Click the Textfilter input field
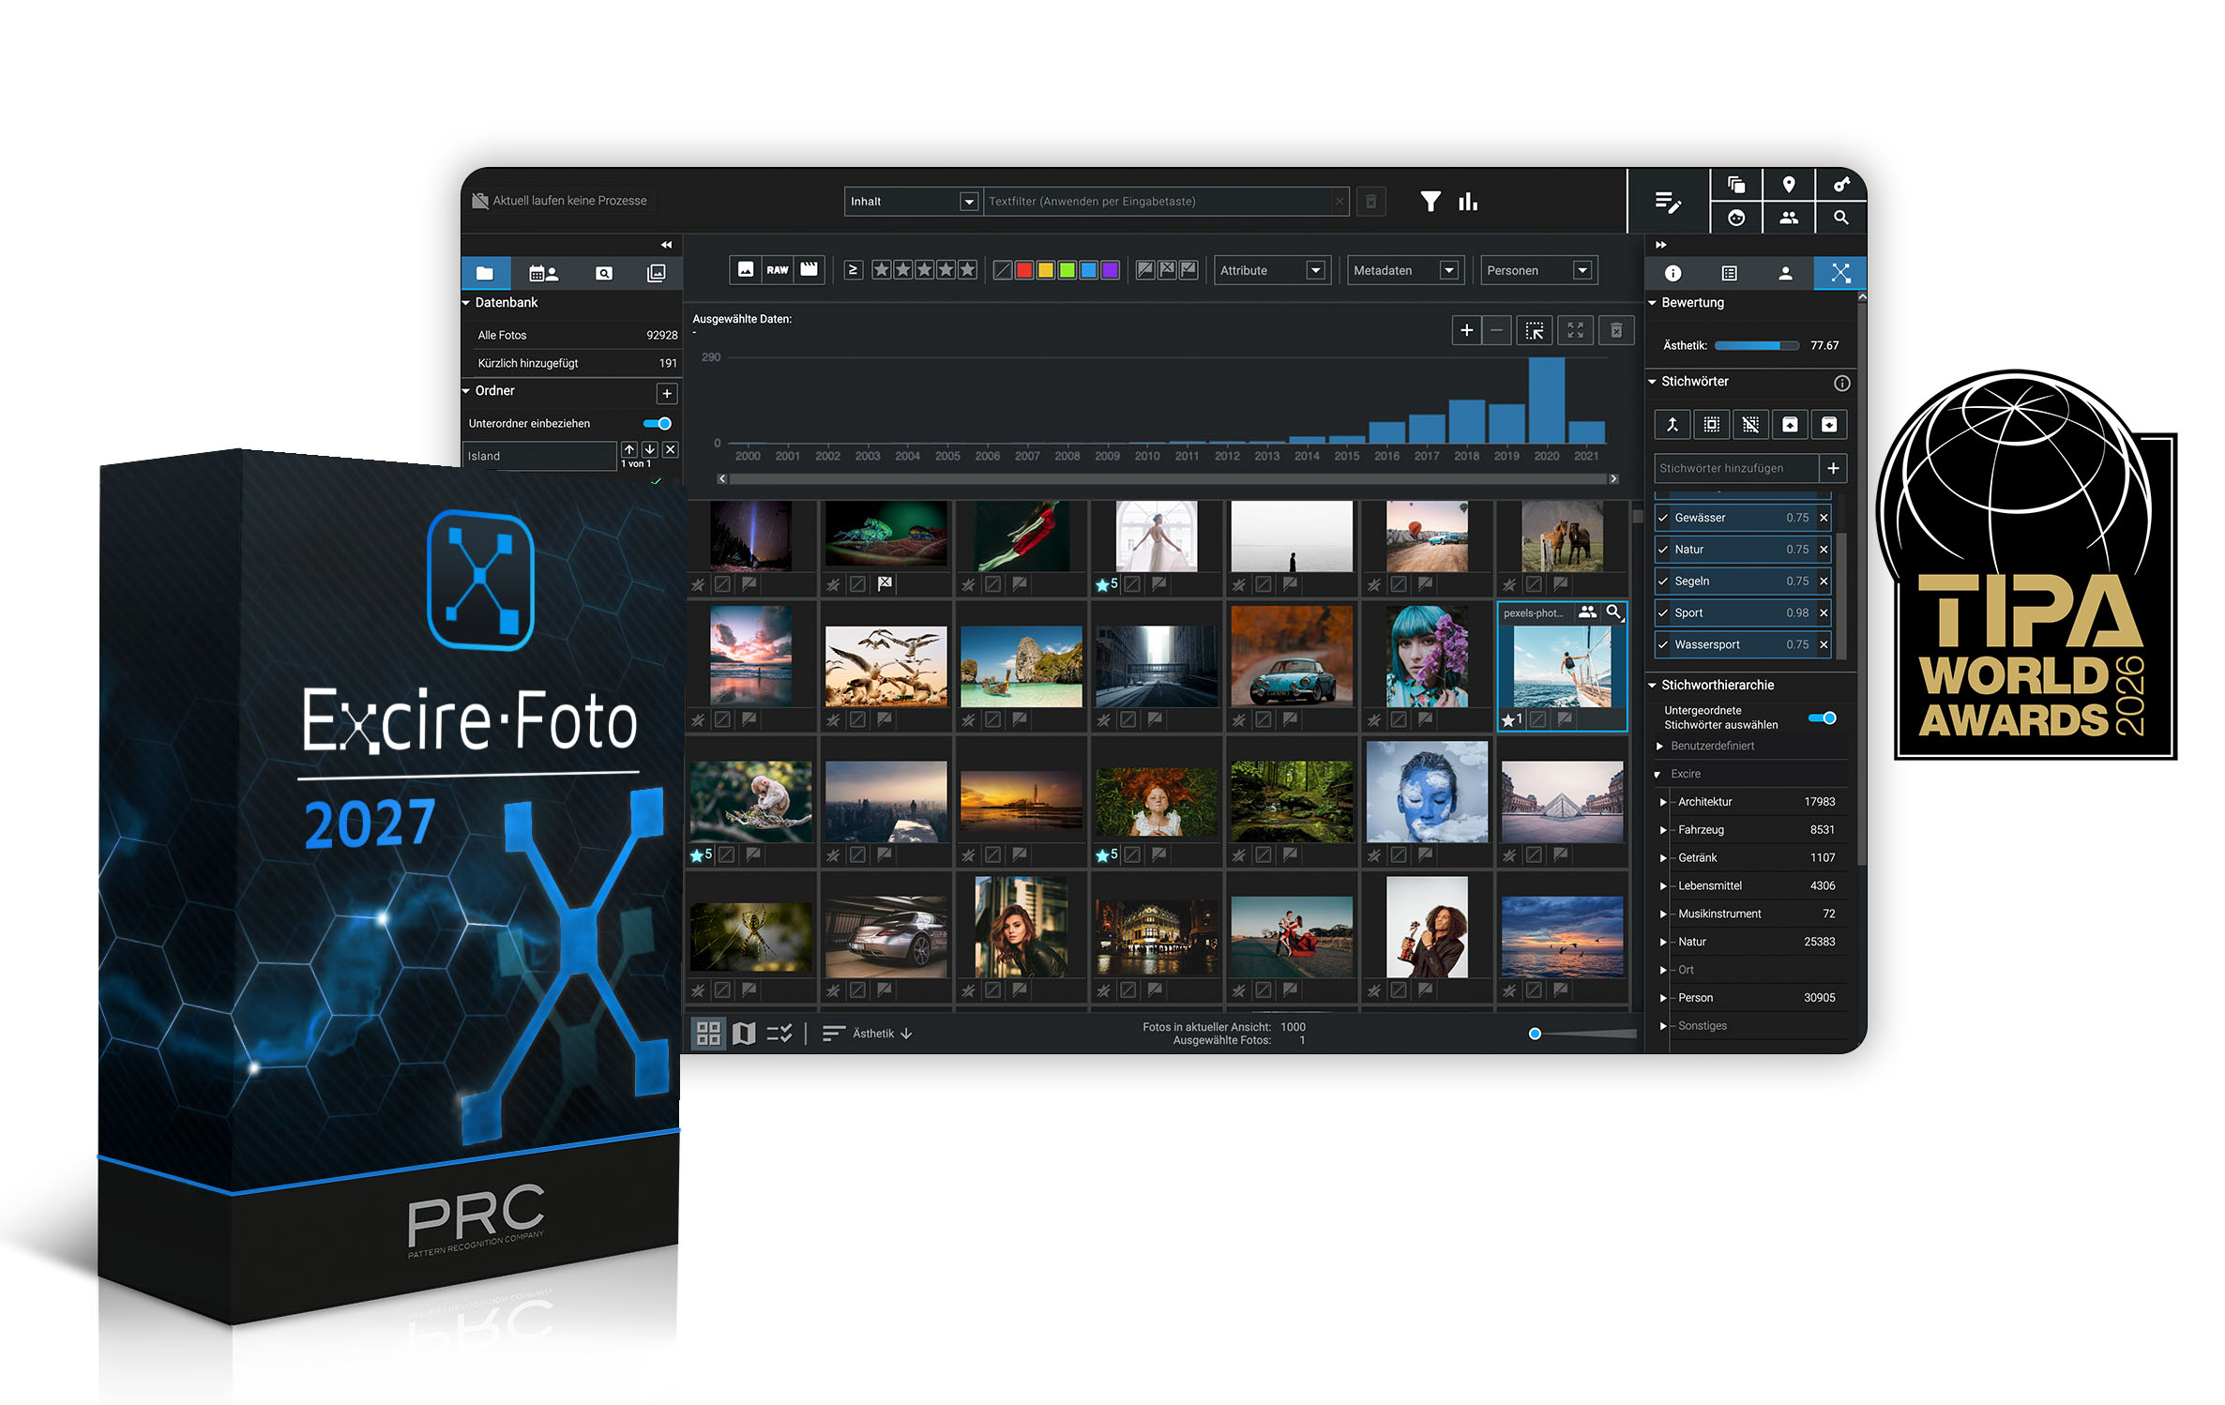The image size is (2225, 1405). coord(1165,202)
